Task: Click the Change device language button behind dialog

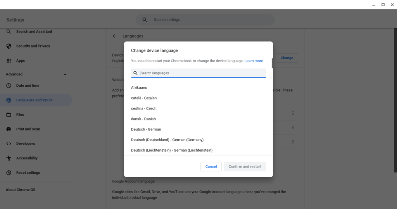Action: tap(287, 58)
